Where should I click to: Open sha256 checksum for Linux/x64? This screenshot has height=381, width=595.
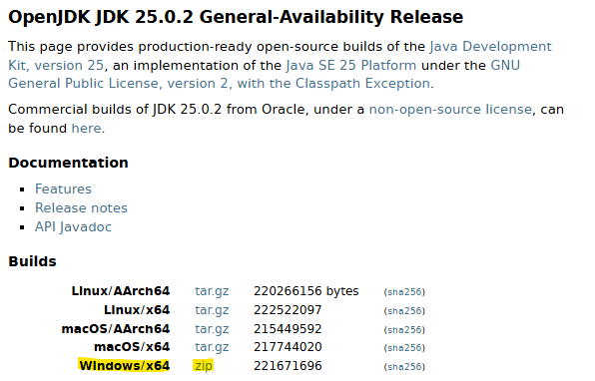404,311
